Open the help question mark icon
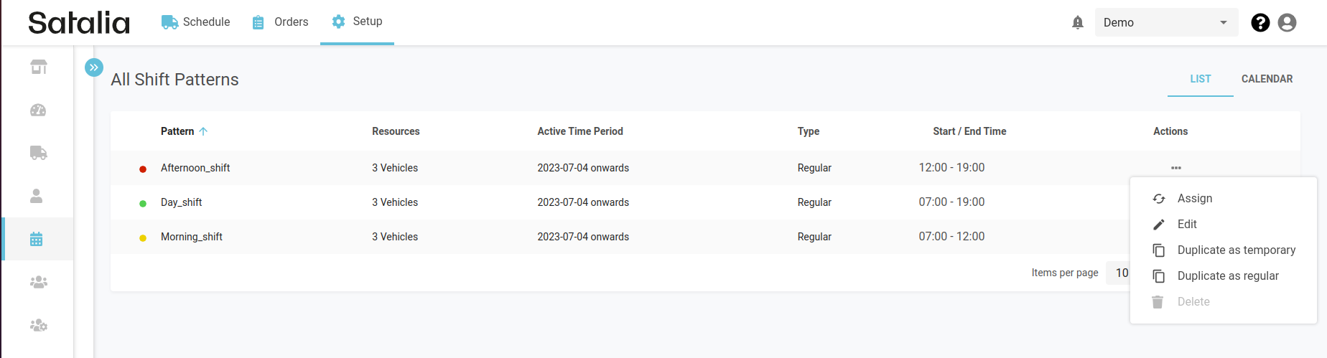Image resolution: width=1327 pixels, height=358 pixels. pos(1260,23)
